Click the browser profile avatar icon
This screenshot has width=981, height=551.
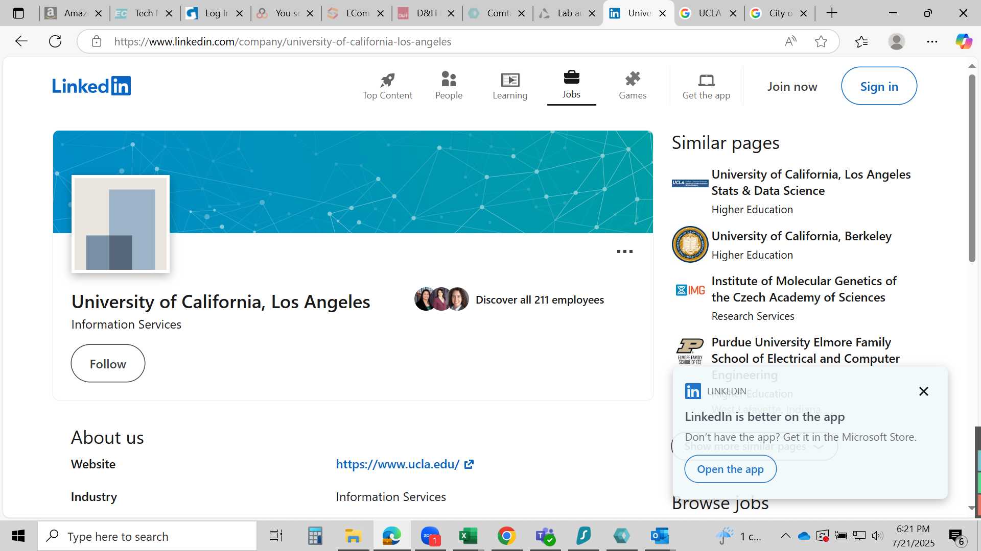(897, 41)
